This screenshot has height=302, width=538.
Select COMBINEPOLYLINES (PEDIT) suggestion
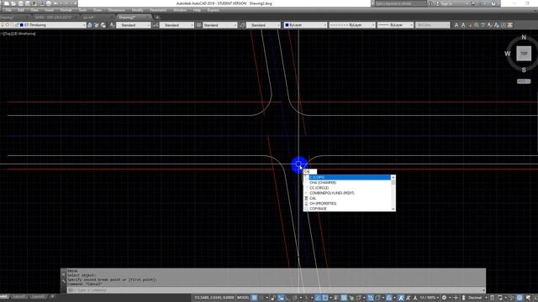(347, 193)
